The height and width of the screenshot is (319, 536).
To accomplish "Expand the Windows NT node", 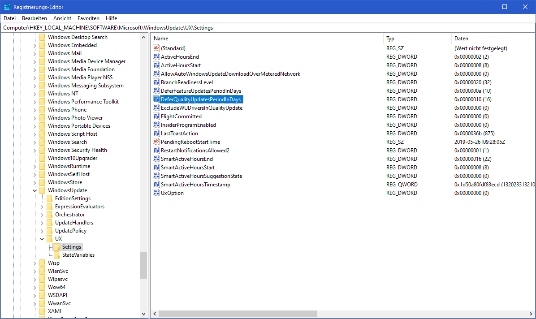I will coord(35,94).
